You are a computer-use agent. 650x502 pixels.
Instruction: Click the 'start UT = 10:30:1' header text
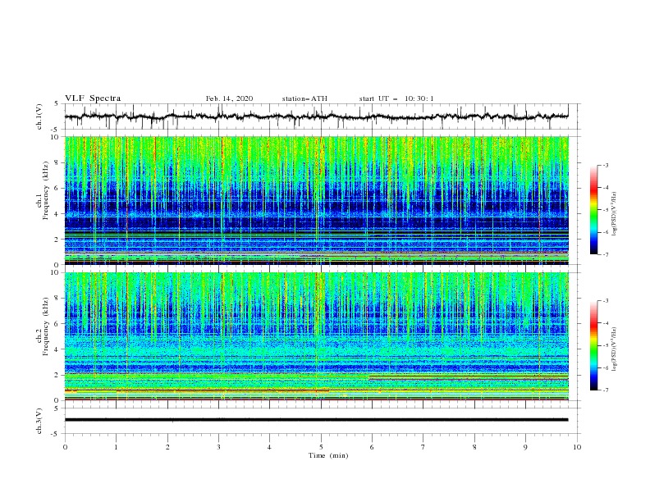click(396, 98)
